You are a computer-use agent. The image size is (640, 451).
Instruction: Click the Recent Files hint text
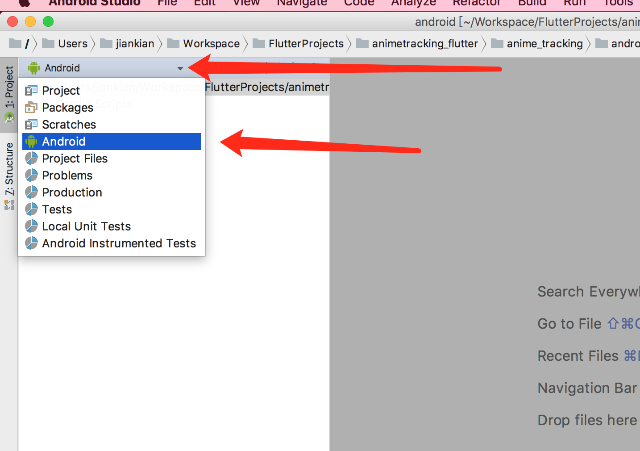tap(578, 356)
